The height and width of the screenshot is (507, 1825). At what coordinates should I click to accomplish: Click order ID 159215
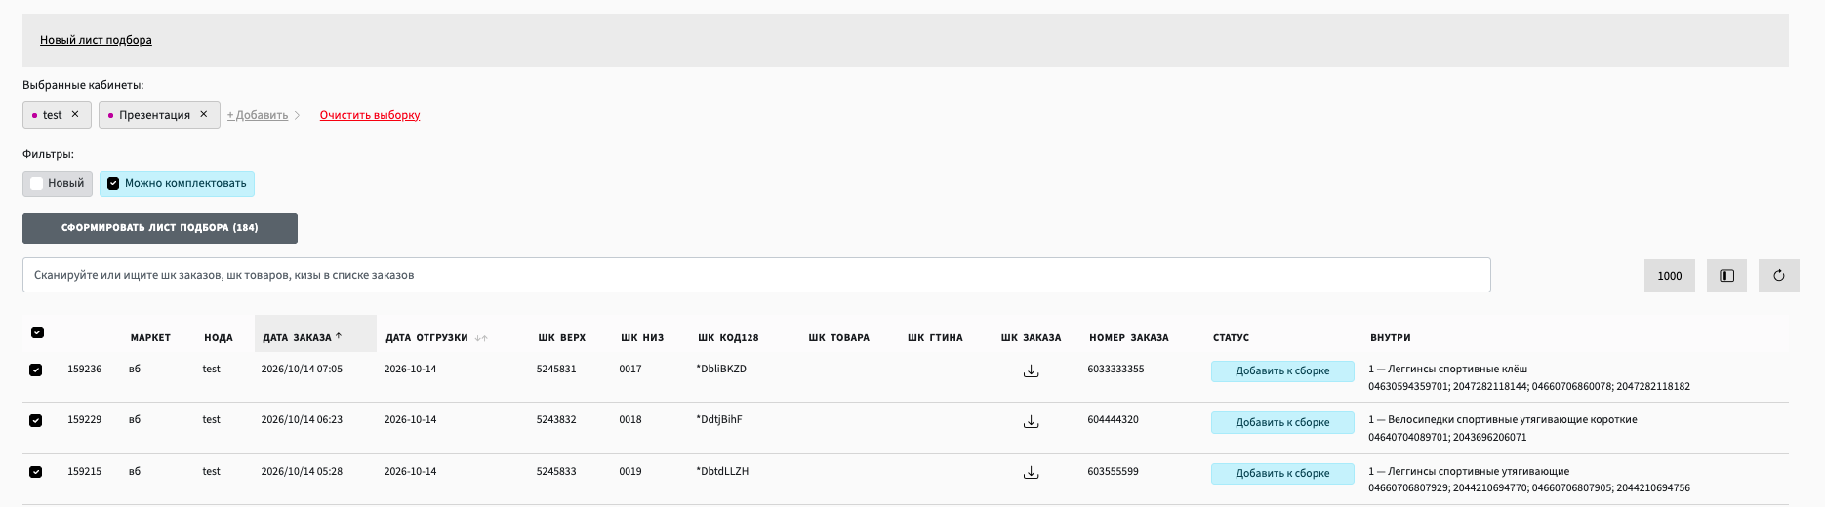pyautogui.click(x=85, y=471)
